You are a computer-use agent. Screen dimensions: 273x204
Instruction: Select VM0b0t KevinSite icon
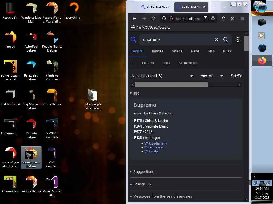[x=52, y=129]
